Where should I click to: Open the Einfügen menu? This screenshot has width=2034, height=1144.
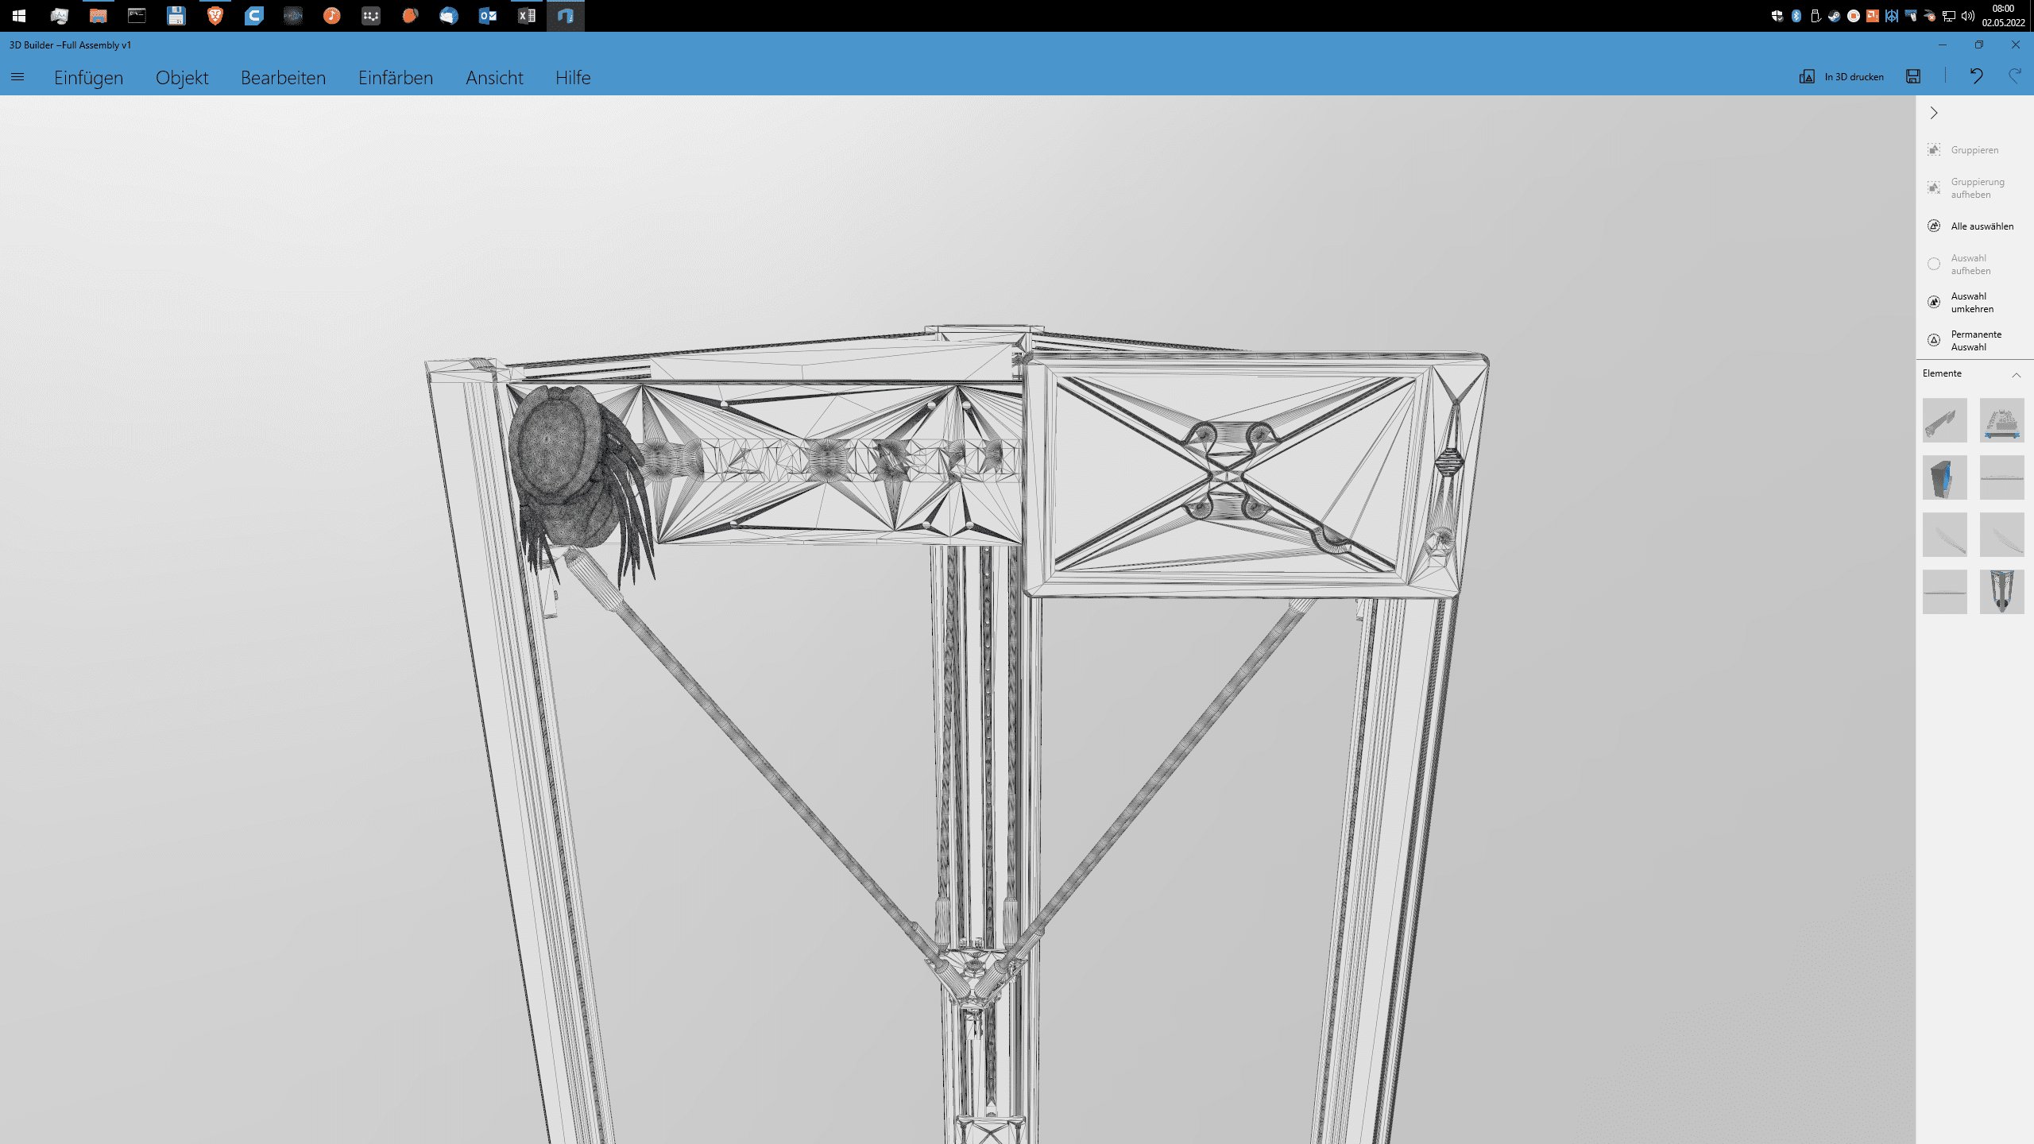88,78
